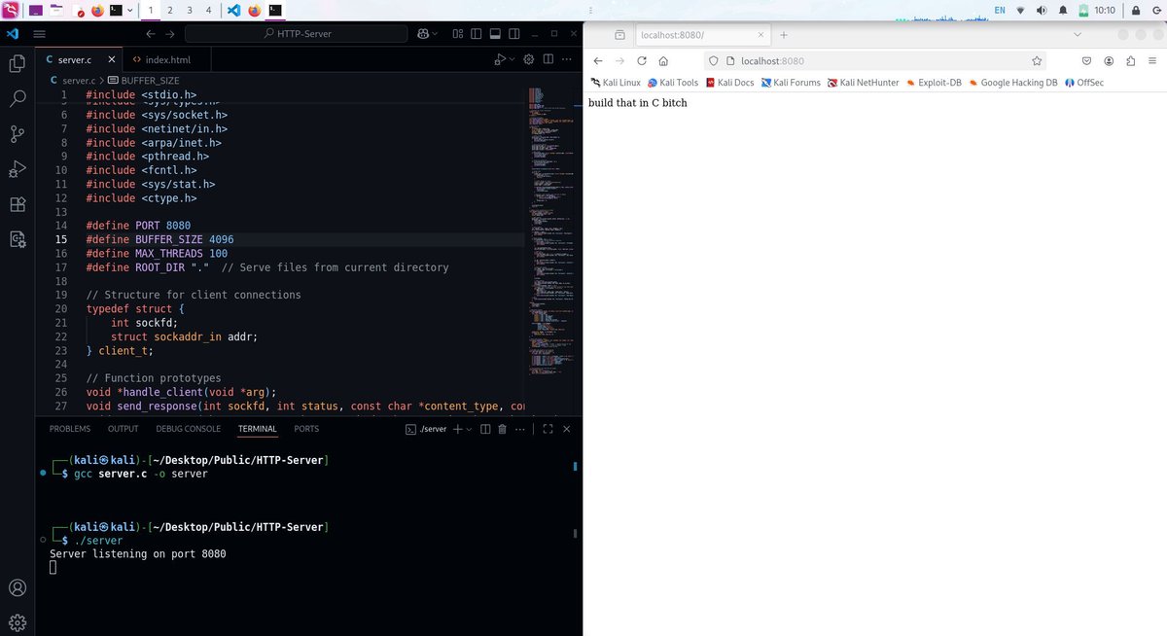Open the Remote Explorer view icon
This screenshot has width=1167, height=636.
[17, 239]
